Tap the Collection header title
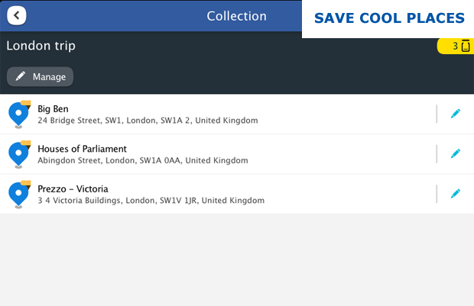 (236, 16)
